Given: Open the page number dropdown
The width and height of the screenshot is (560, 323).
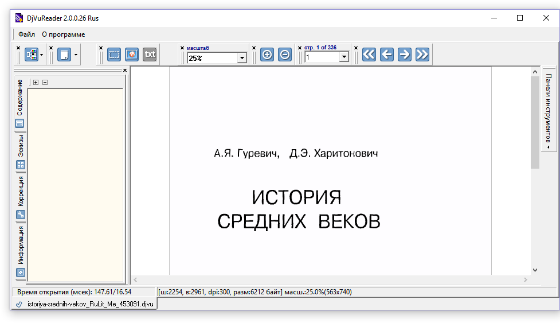Looking at the screenshot, I should pyautogui.click(x=344, y=57).
